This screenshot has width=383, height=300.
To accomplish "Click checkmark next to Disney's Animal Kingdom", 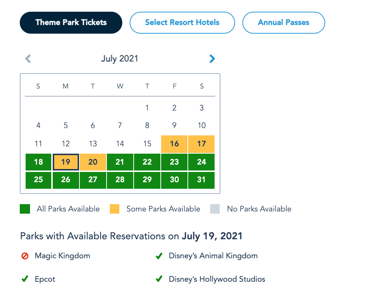I will click(x=159, y=256).
